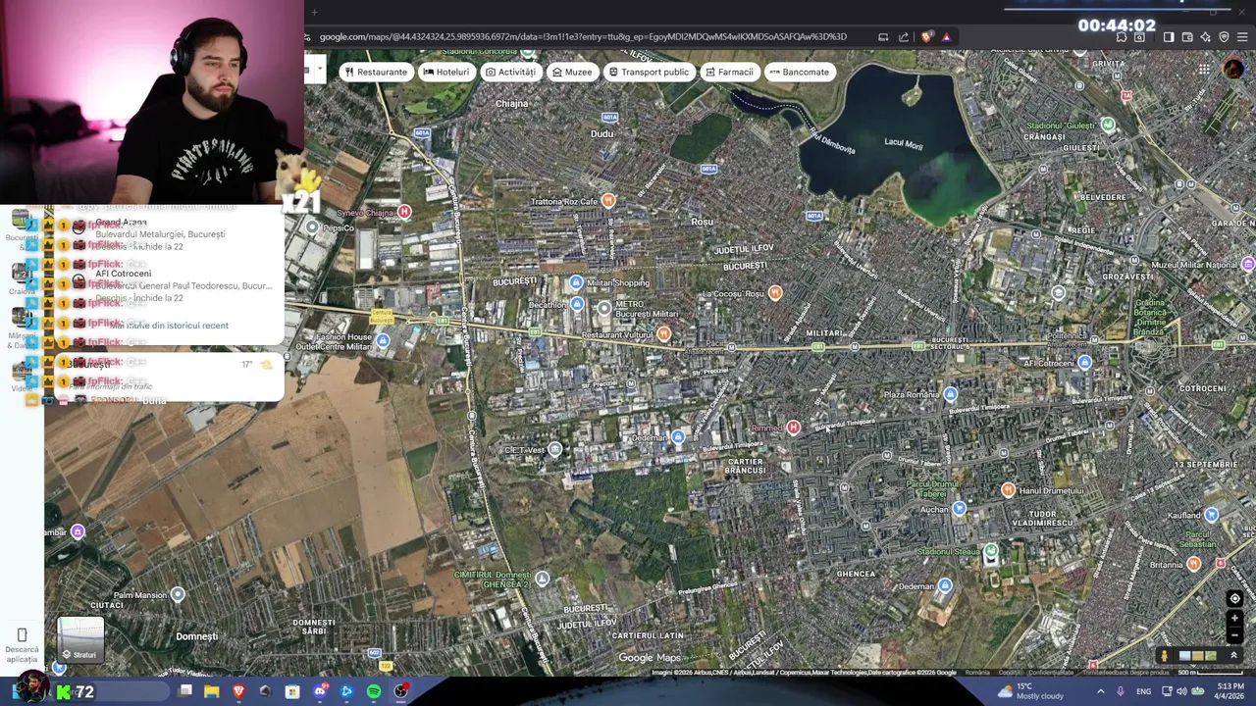Show Transport public locations
Screen dimensions: 1256x706
(x=649, y=72)
